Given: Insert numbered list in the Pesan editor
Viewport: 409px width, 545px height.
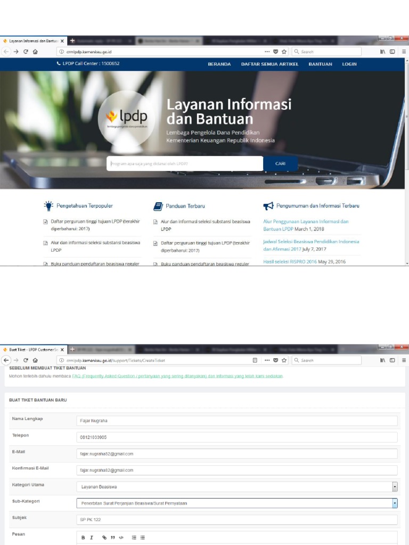Looking at the screenshot, I should point(134,538).
